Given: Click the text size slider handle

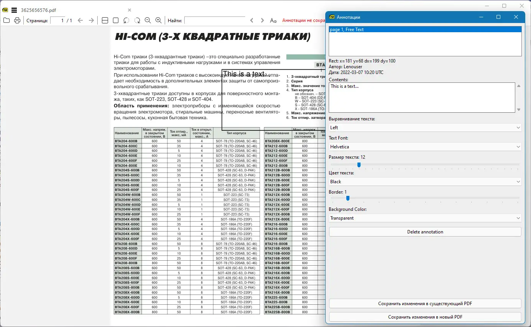Looking at the screenshot, I should click(x=359, y=164).
